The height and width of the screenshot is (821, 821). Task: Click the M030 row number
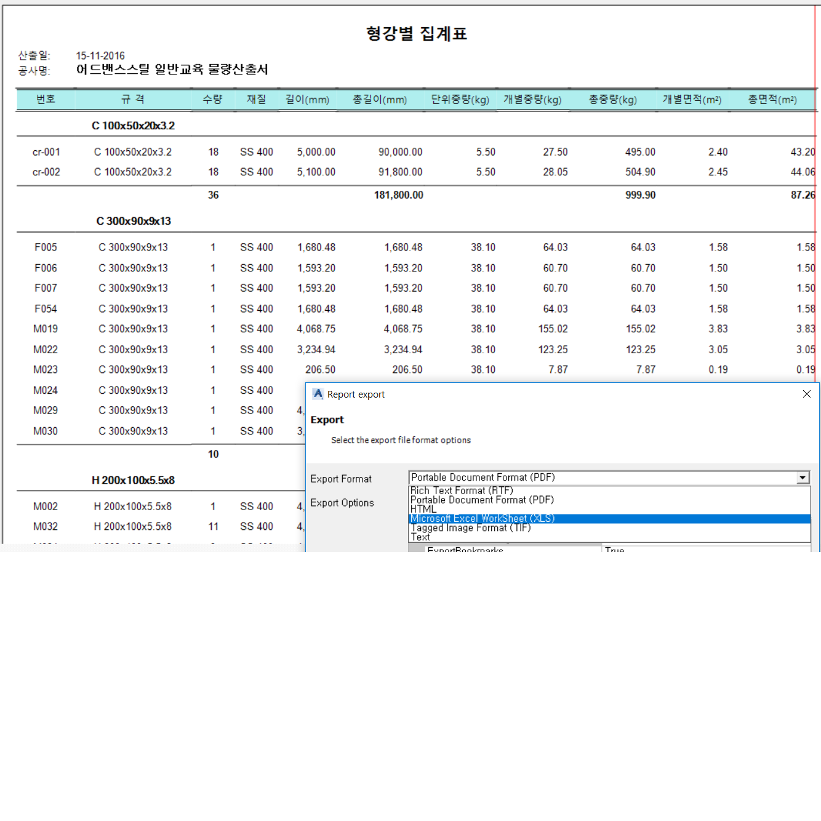click(46, 431)
